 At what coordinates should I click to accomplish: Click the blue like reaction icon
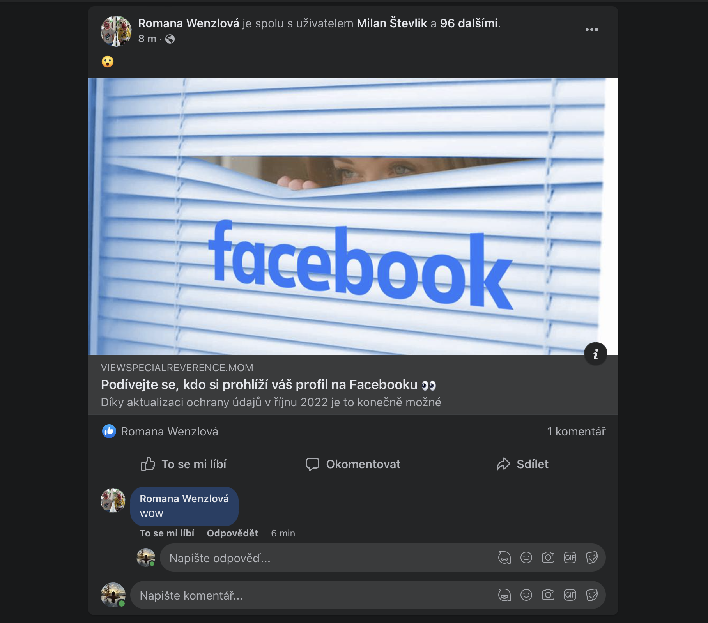point(109,431)
